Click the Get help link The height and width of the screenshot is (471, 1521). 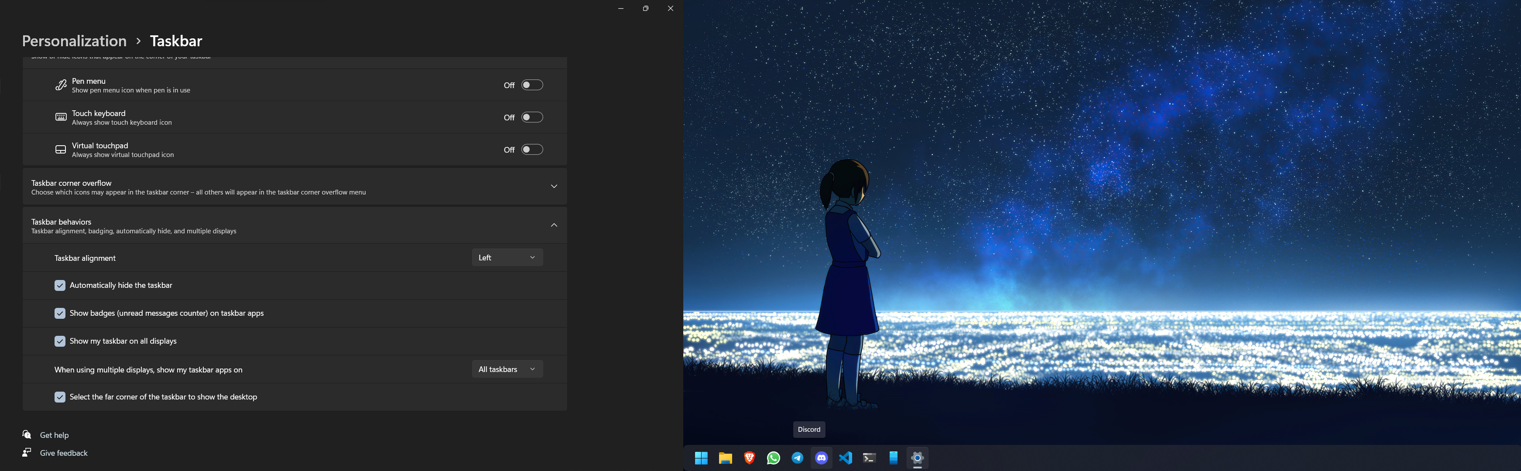point(54,435)
